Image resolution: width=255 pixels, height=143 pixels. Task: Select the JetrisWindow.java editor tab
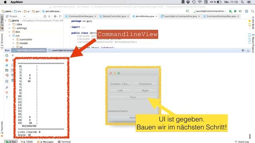point(145,16)
